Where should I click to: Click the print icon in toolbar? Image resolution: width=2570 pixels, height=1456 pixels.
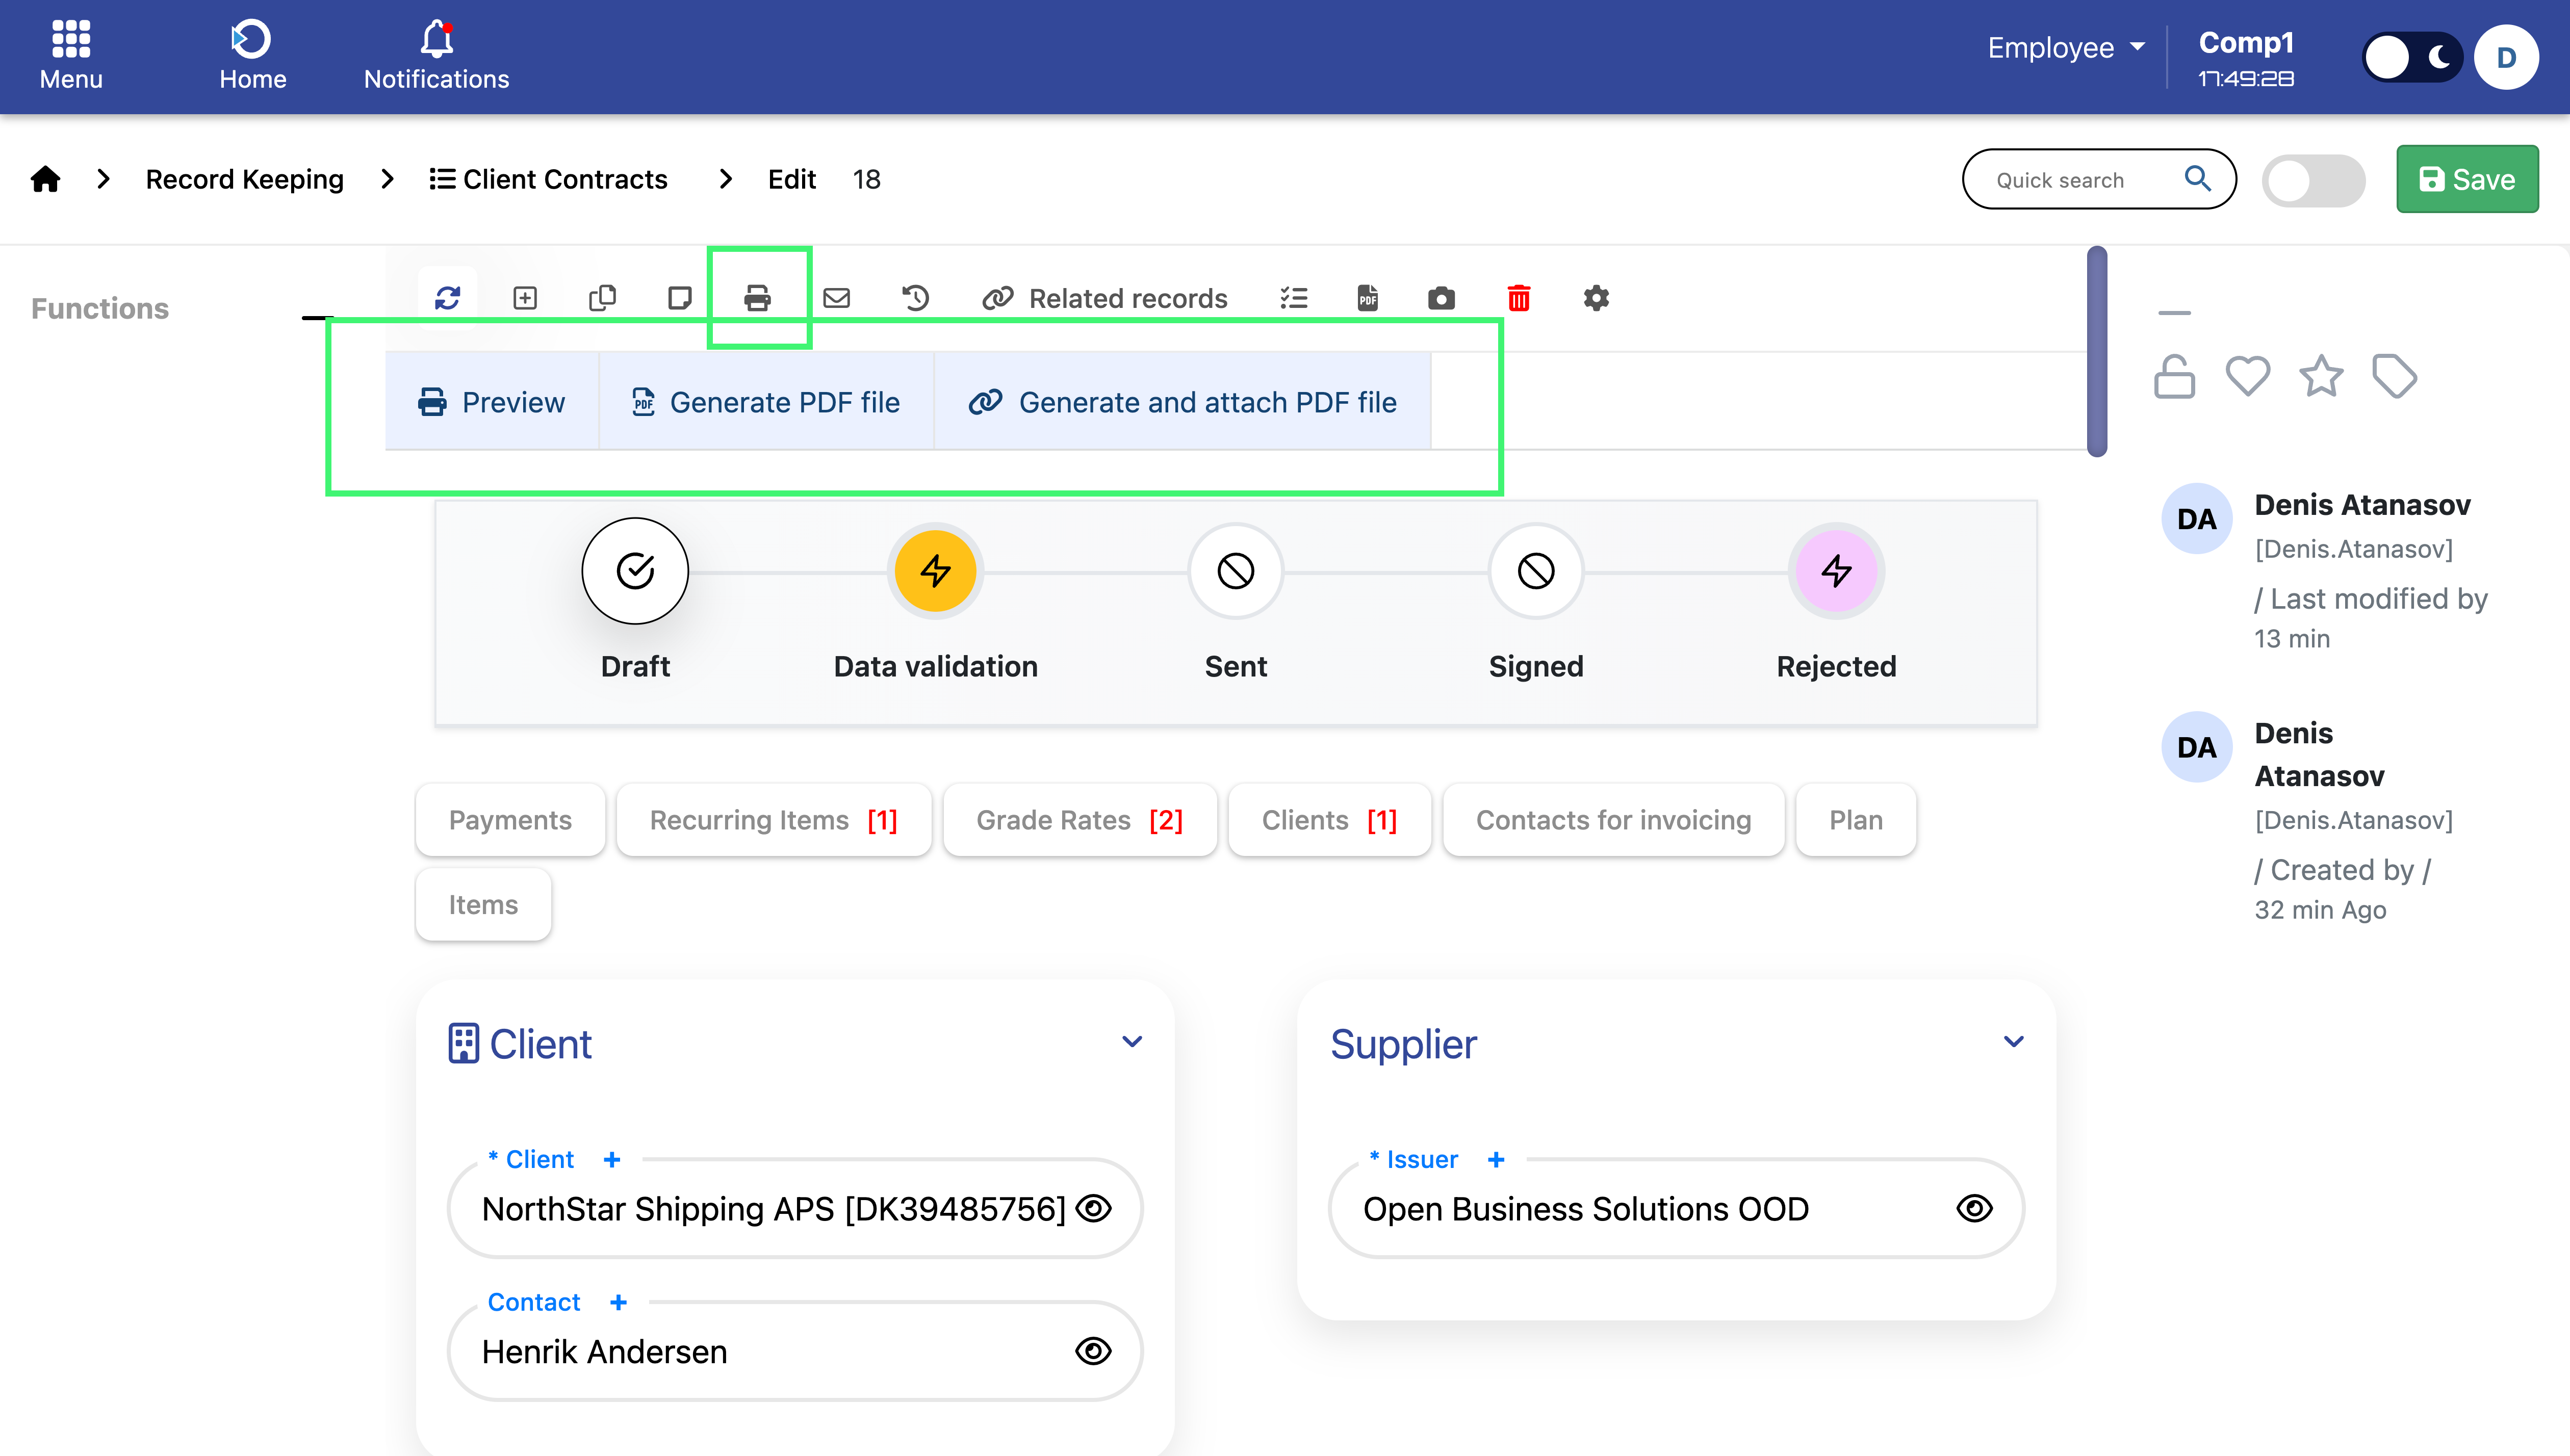point(758,298)
